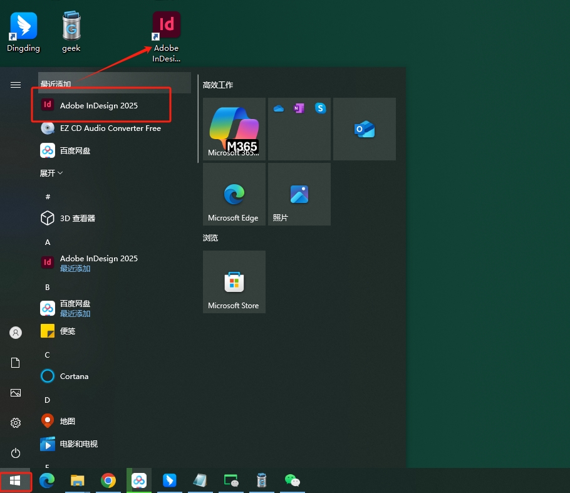Viewport: 570px width, 493px height.
Task: Open Settings gear in Start sidebar
Action: [x=16, y=423]
